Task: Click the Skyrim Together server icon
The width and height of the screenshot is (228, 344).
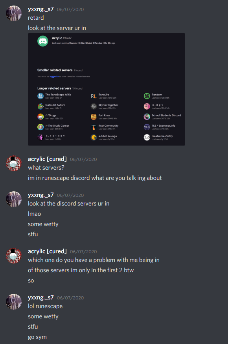Action: 94,107
